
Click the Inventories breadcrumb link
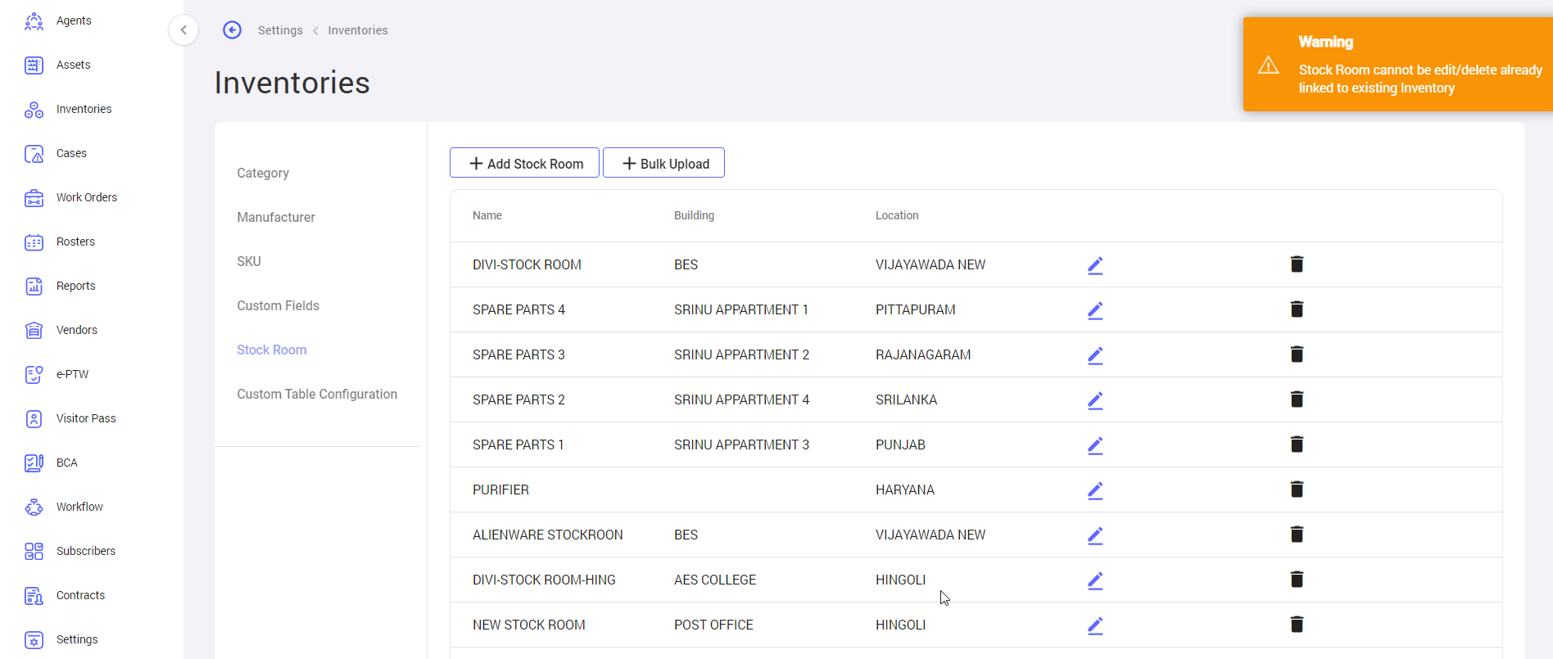click(358, 30)
